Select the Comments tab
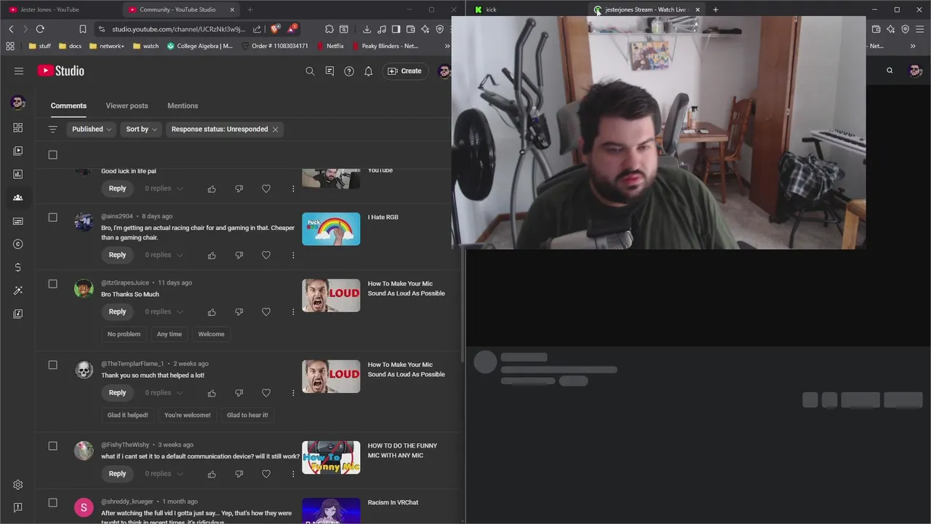This screenshot has height=524, width=931. (68, 106)
